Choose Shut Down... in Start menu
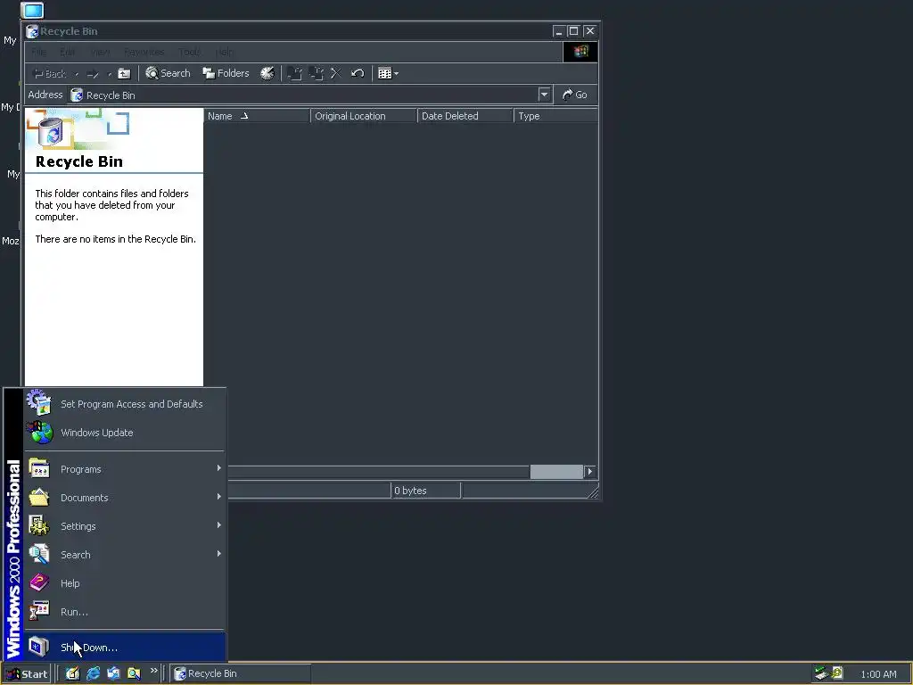913x685 pixels. (x=124, y=648)
